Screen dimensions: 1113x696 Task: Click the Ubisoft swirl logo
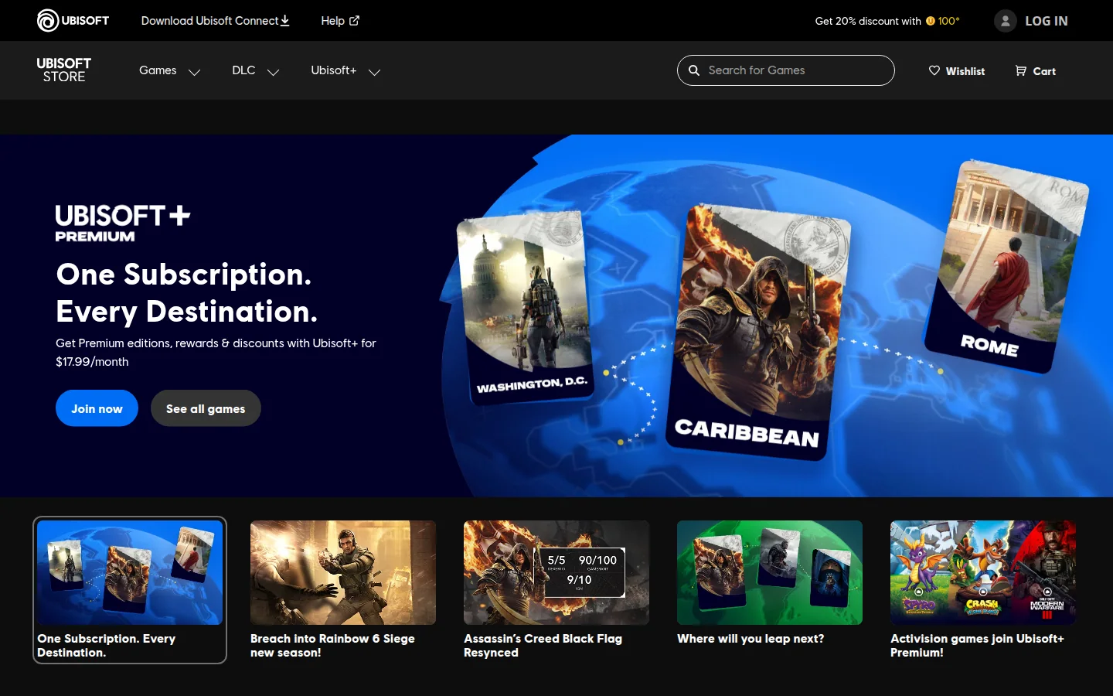tap(48, 20)
